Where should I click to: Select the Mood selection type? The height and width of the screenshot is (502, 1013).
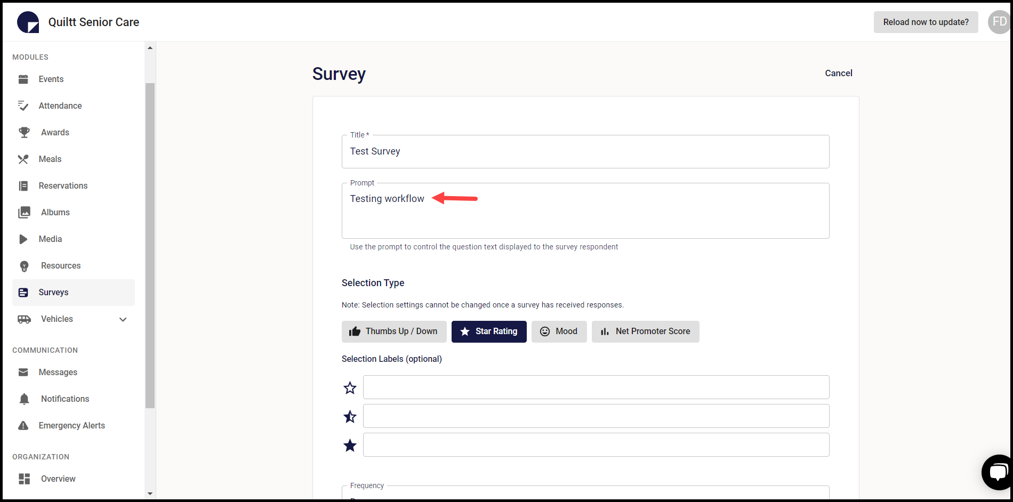coord(559,331)
